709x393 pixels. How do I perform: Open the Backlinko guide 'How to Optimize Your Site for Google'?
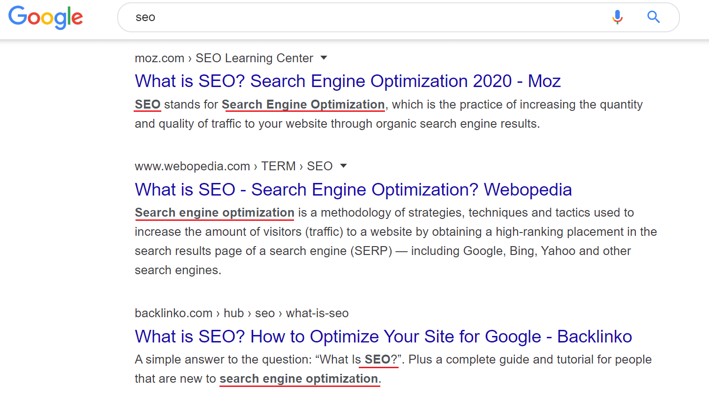coord(383,336)
